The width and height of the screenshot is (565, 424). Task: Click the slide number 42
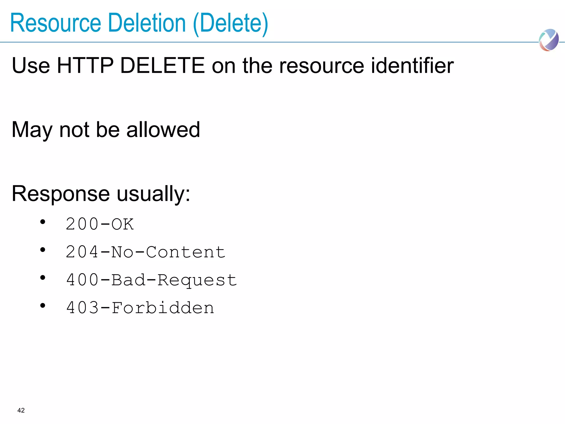tap(21, 410)
